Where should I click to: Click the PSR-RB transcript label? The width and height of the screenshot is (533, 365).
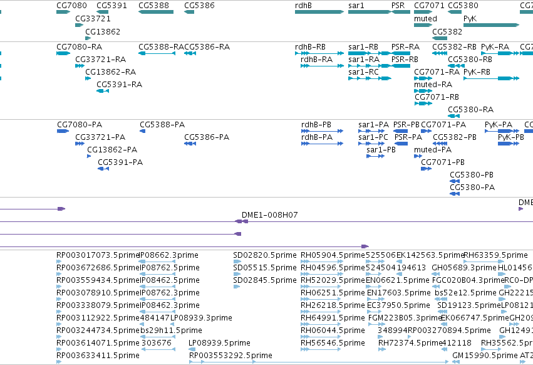(405, 59)
